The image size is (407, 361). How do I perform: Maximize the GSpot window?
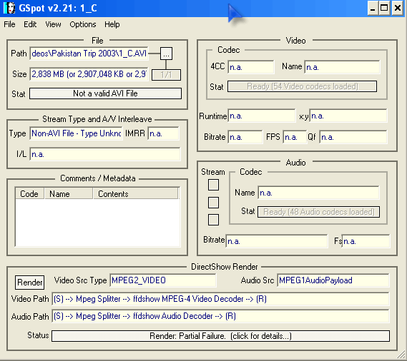point(384,9)
